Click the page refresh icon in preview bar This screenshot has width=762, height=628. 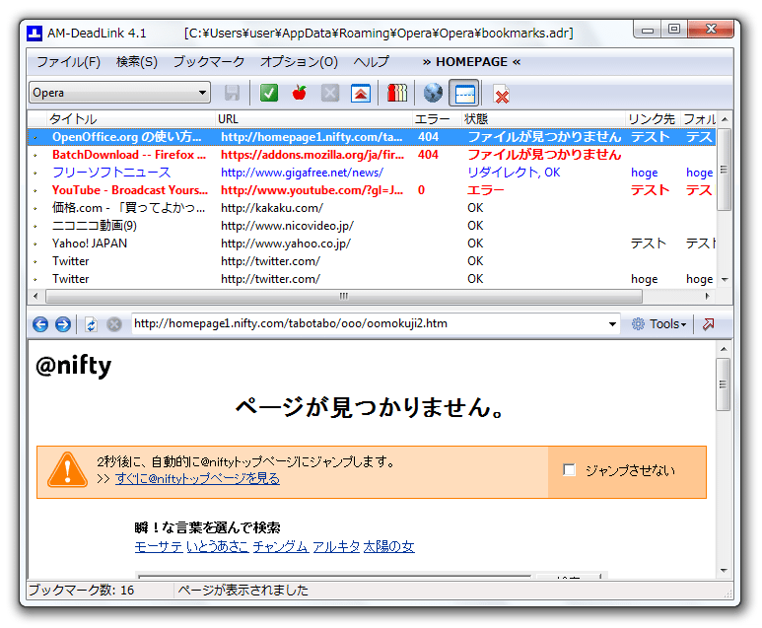pos(91,324)
